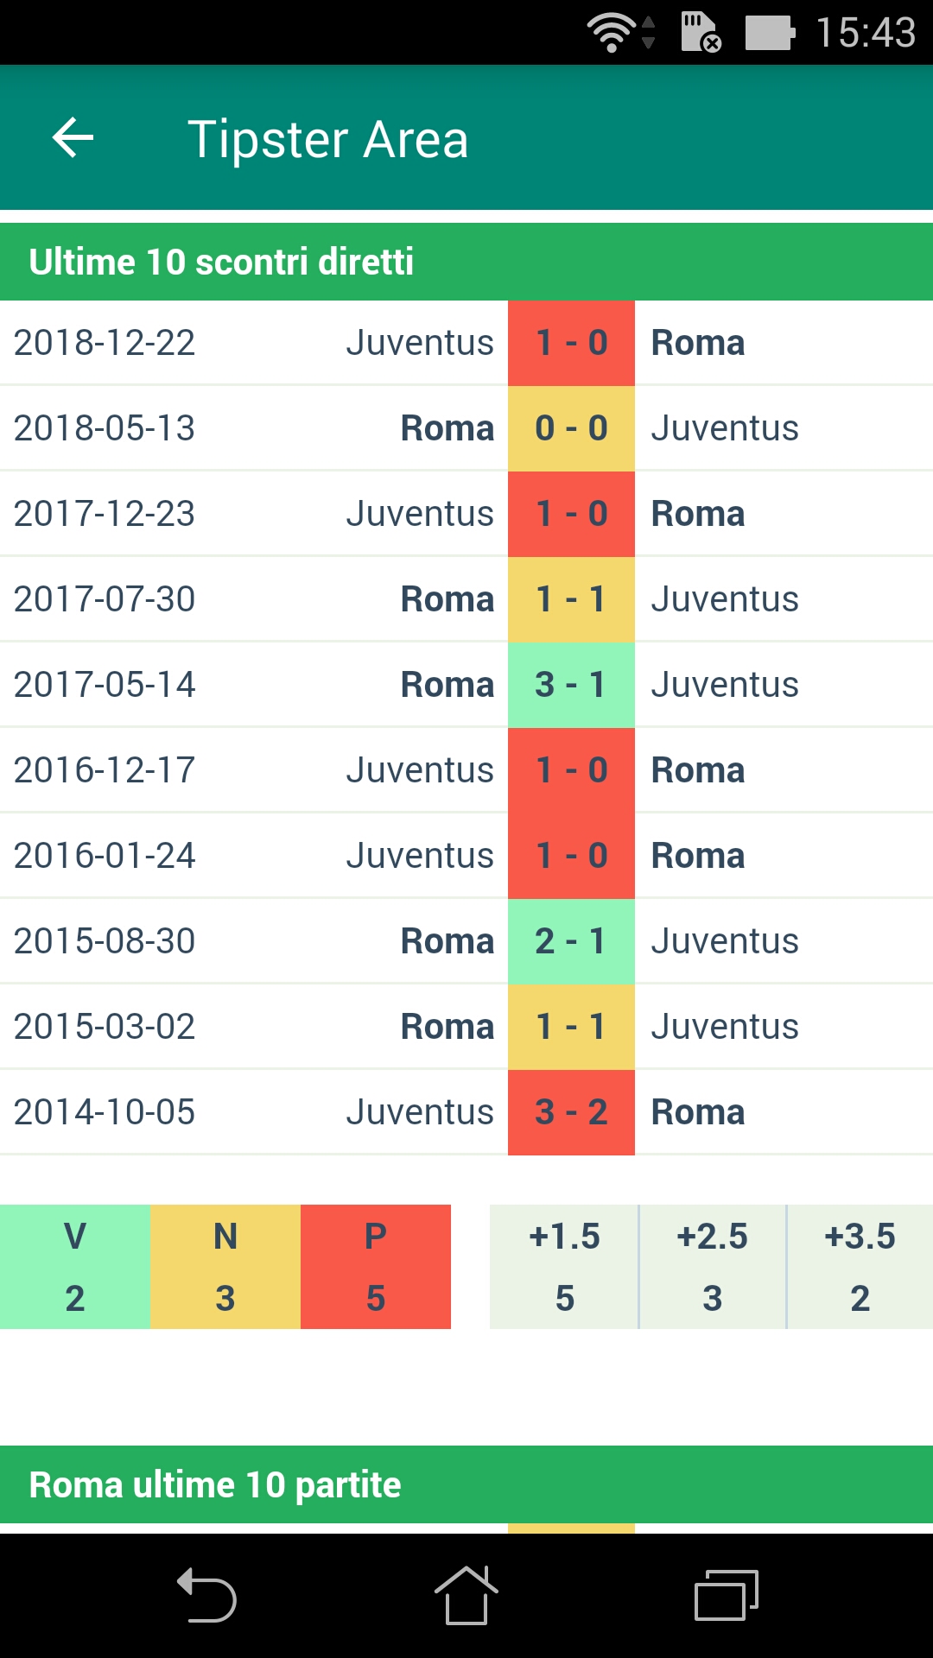Tap the back arrow in Tipster Area header
This screenshot has height=1658, width=933.
pos(73,138)
